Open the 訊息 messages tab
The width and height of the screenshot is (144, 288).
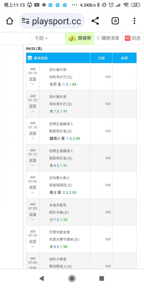[133, 38]
